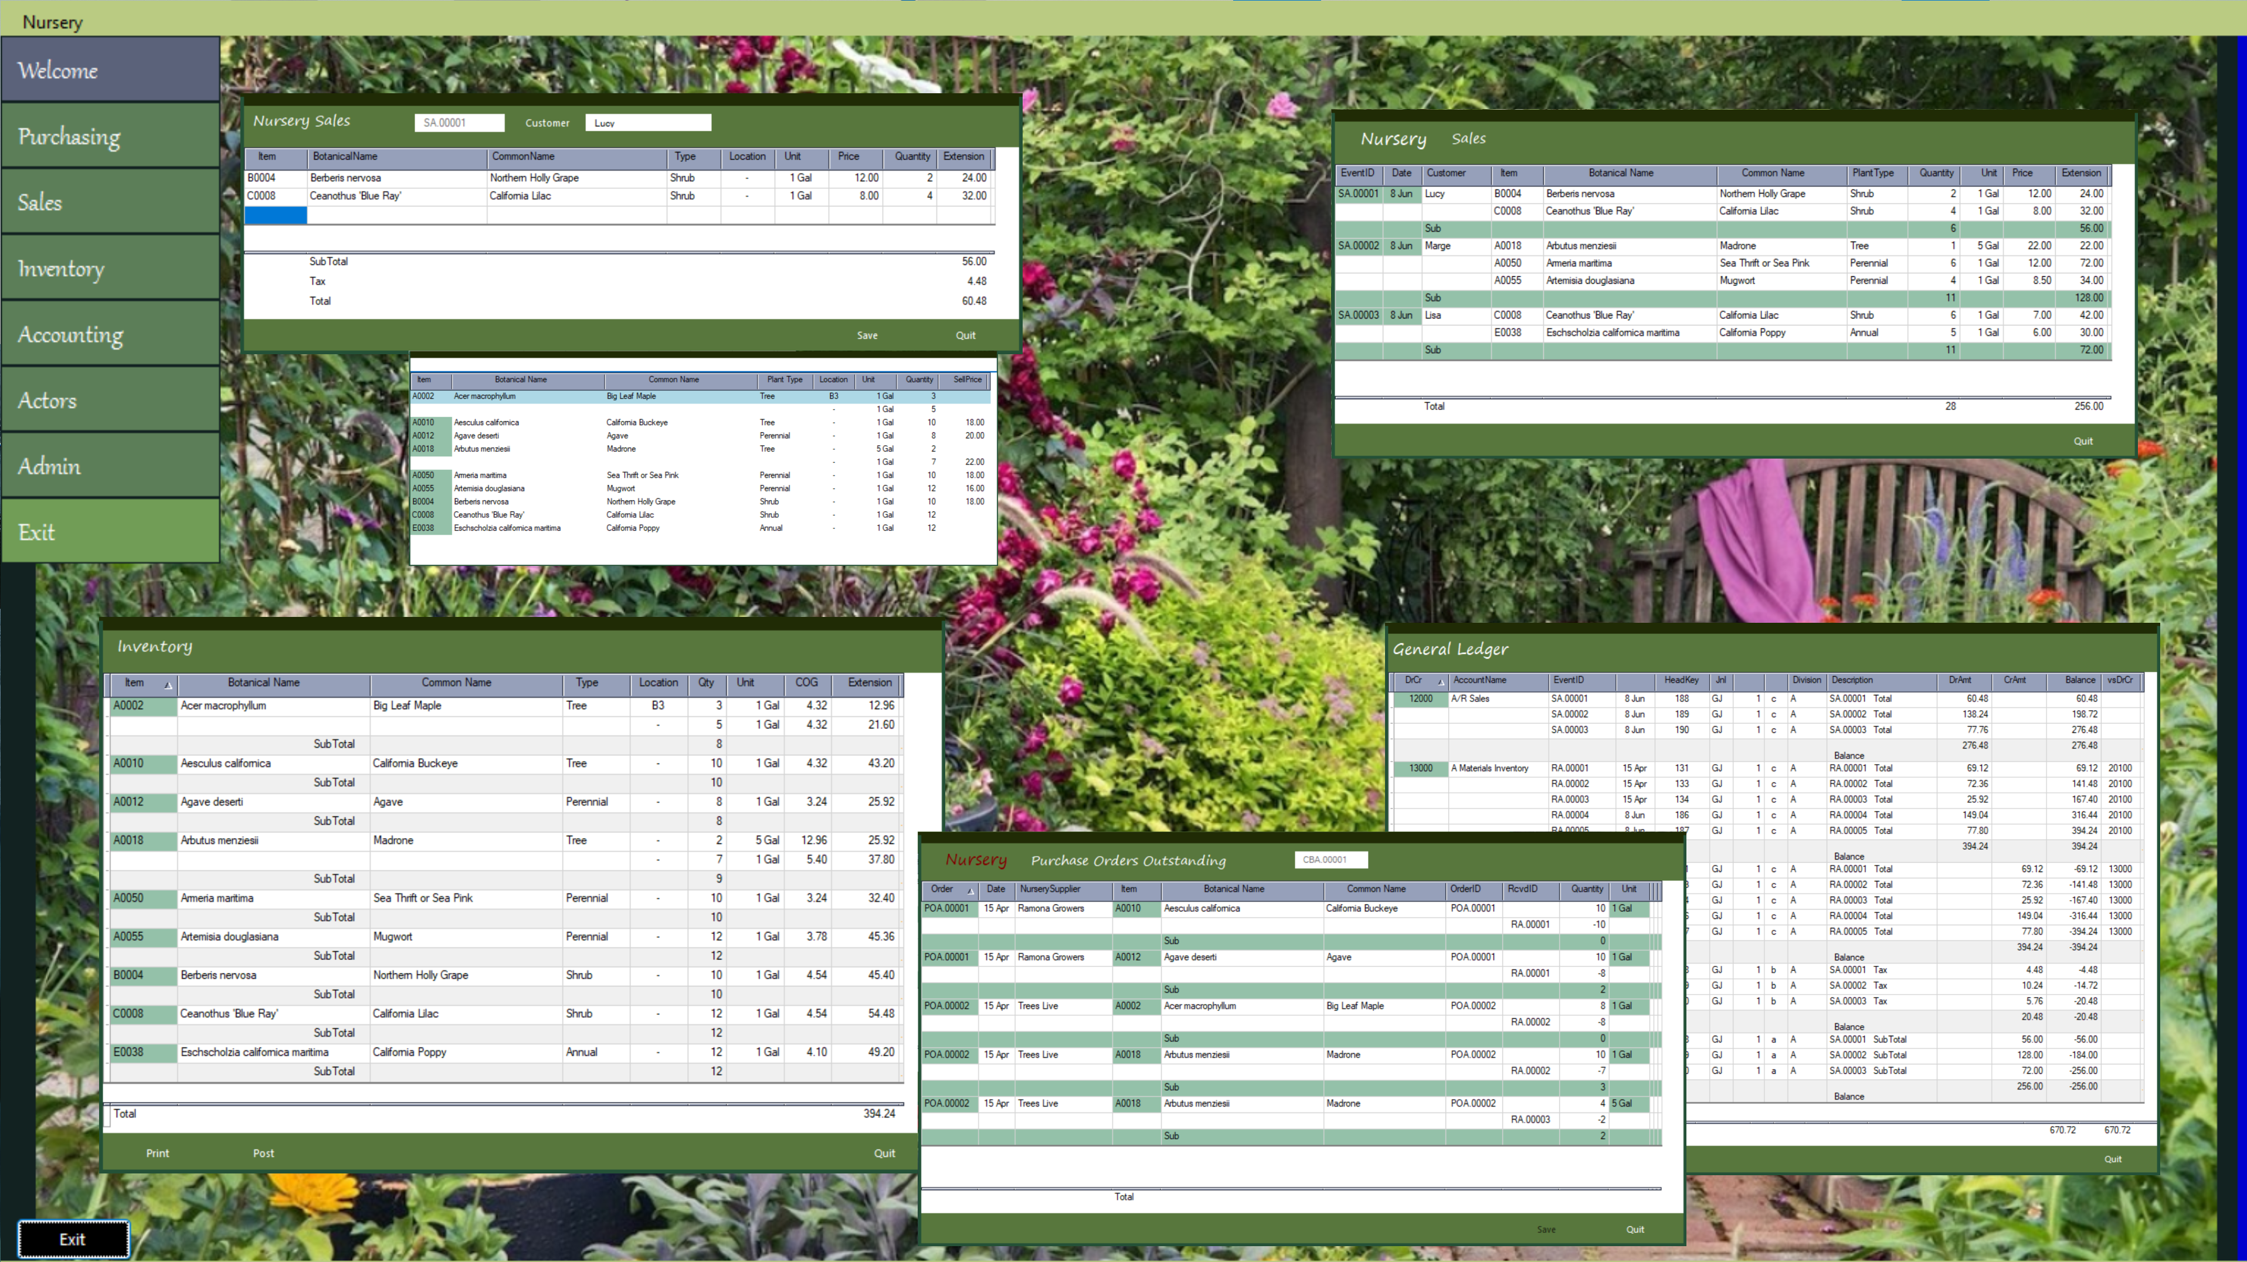The height and width of the screenshot is (1262, 2247).
Task: Click Inventory Item column sort arrow
Action: pos(168,684)
